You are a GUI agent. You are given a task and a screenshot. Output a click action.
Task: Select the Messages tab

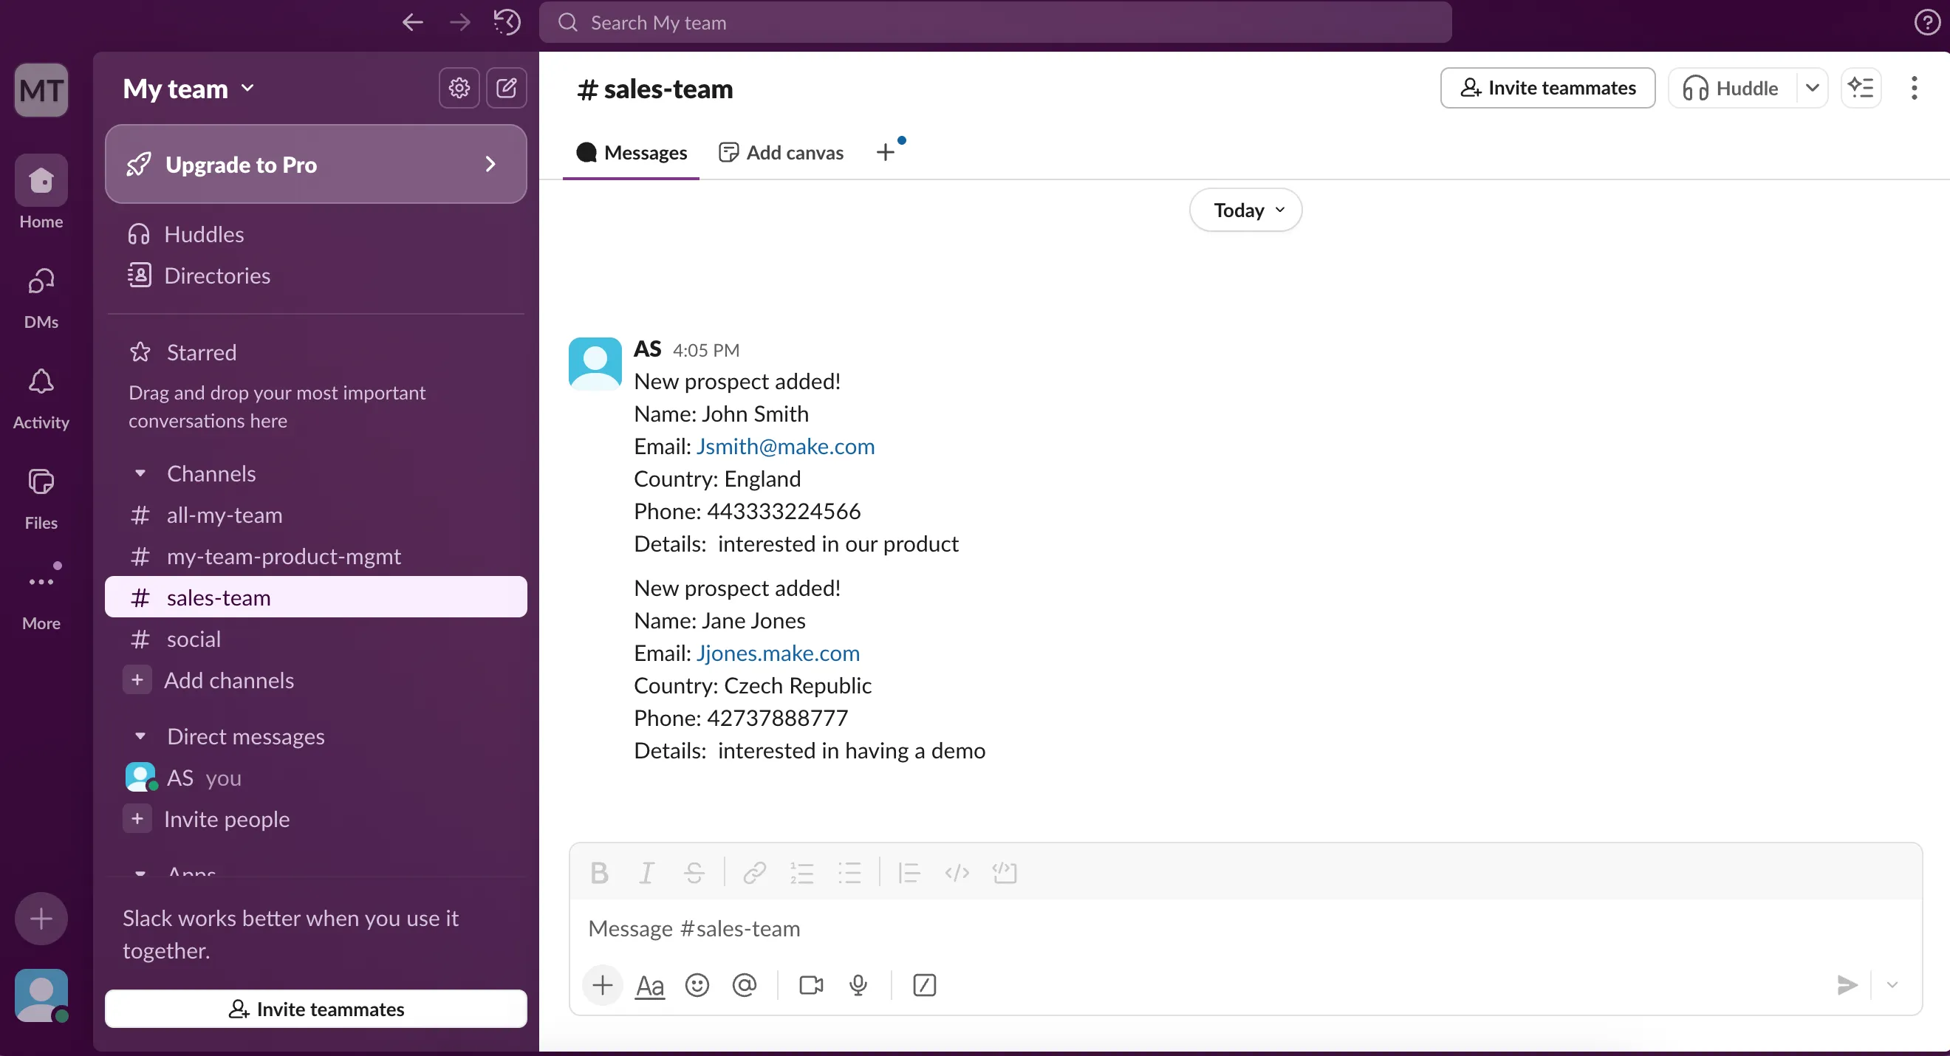click(x=631, y=153)
